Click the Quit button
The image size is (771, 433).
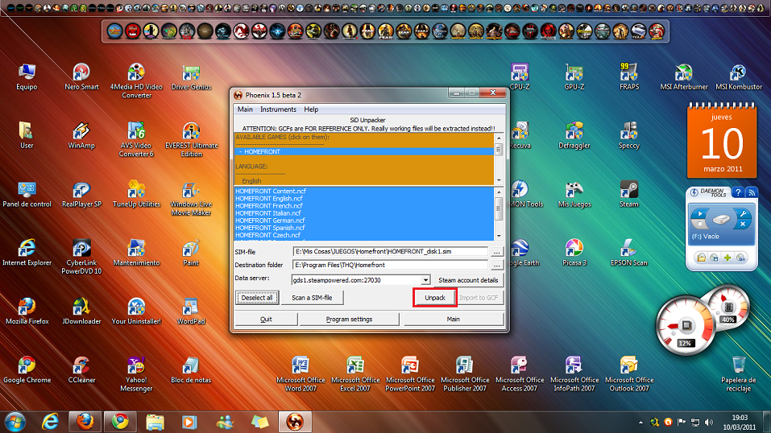pyautogui.click(x=266, y=320)
